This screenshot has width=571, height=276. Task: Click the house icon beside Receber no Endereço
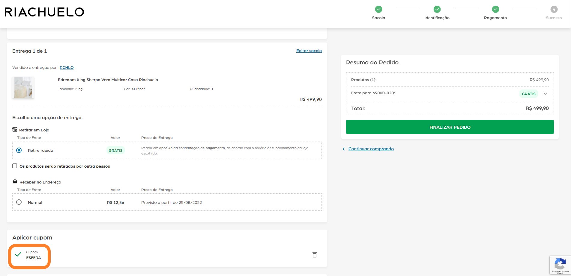15,181
